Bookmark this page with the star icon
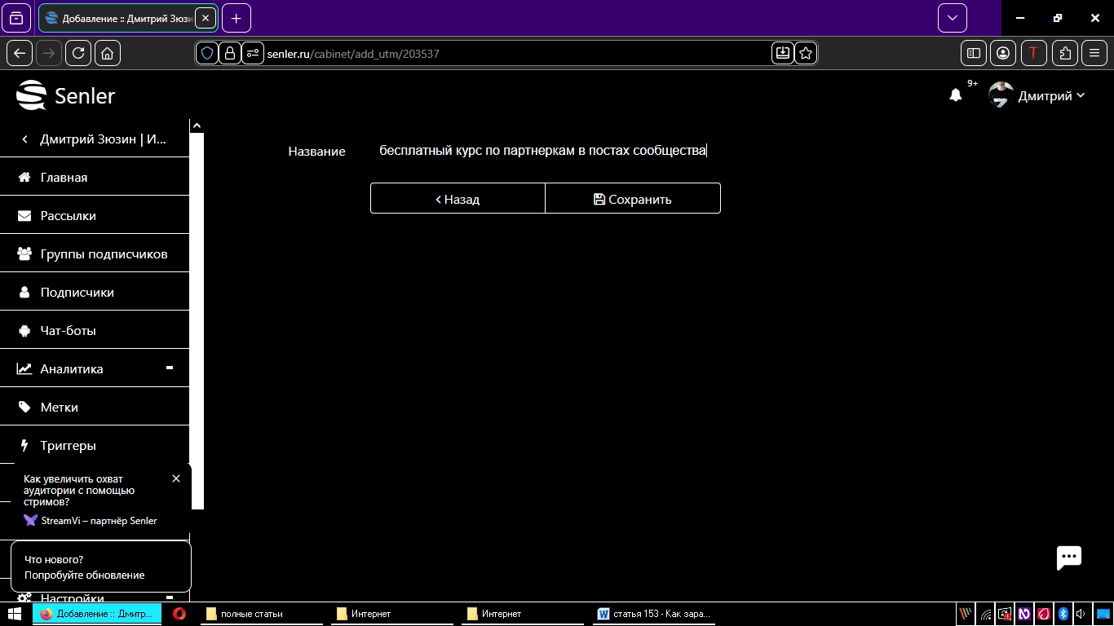Screen dimensions: 1114x626 tap(806, 53)
